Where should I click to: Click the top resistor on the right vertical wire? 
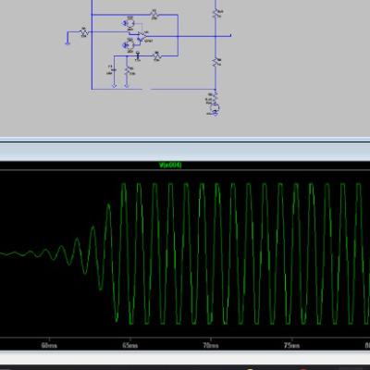[x=216, y=12]
